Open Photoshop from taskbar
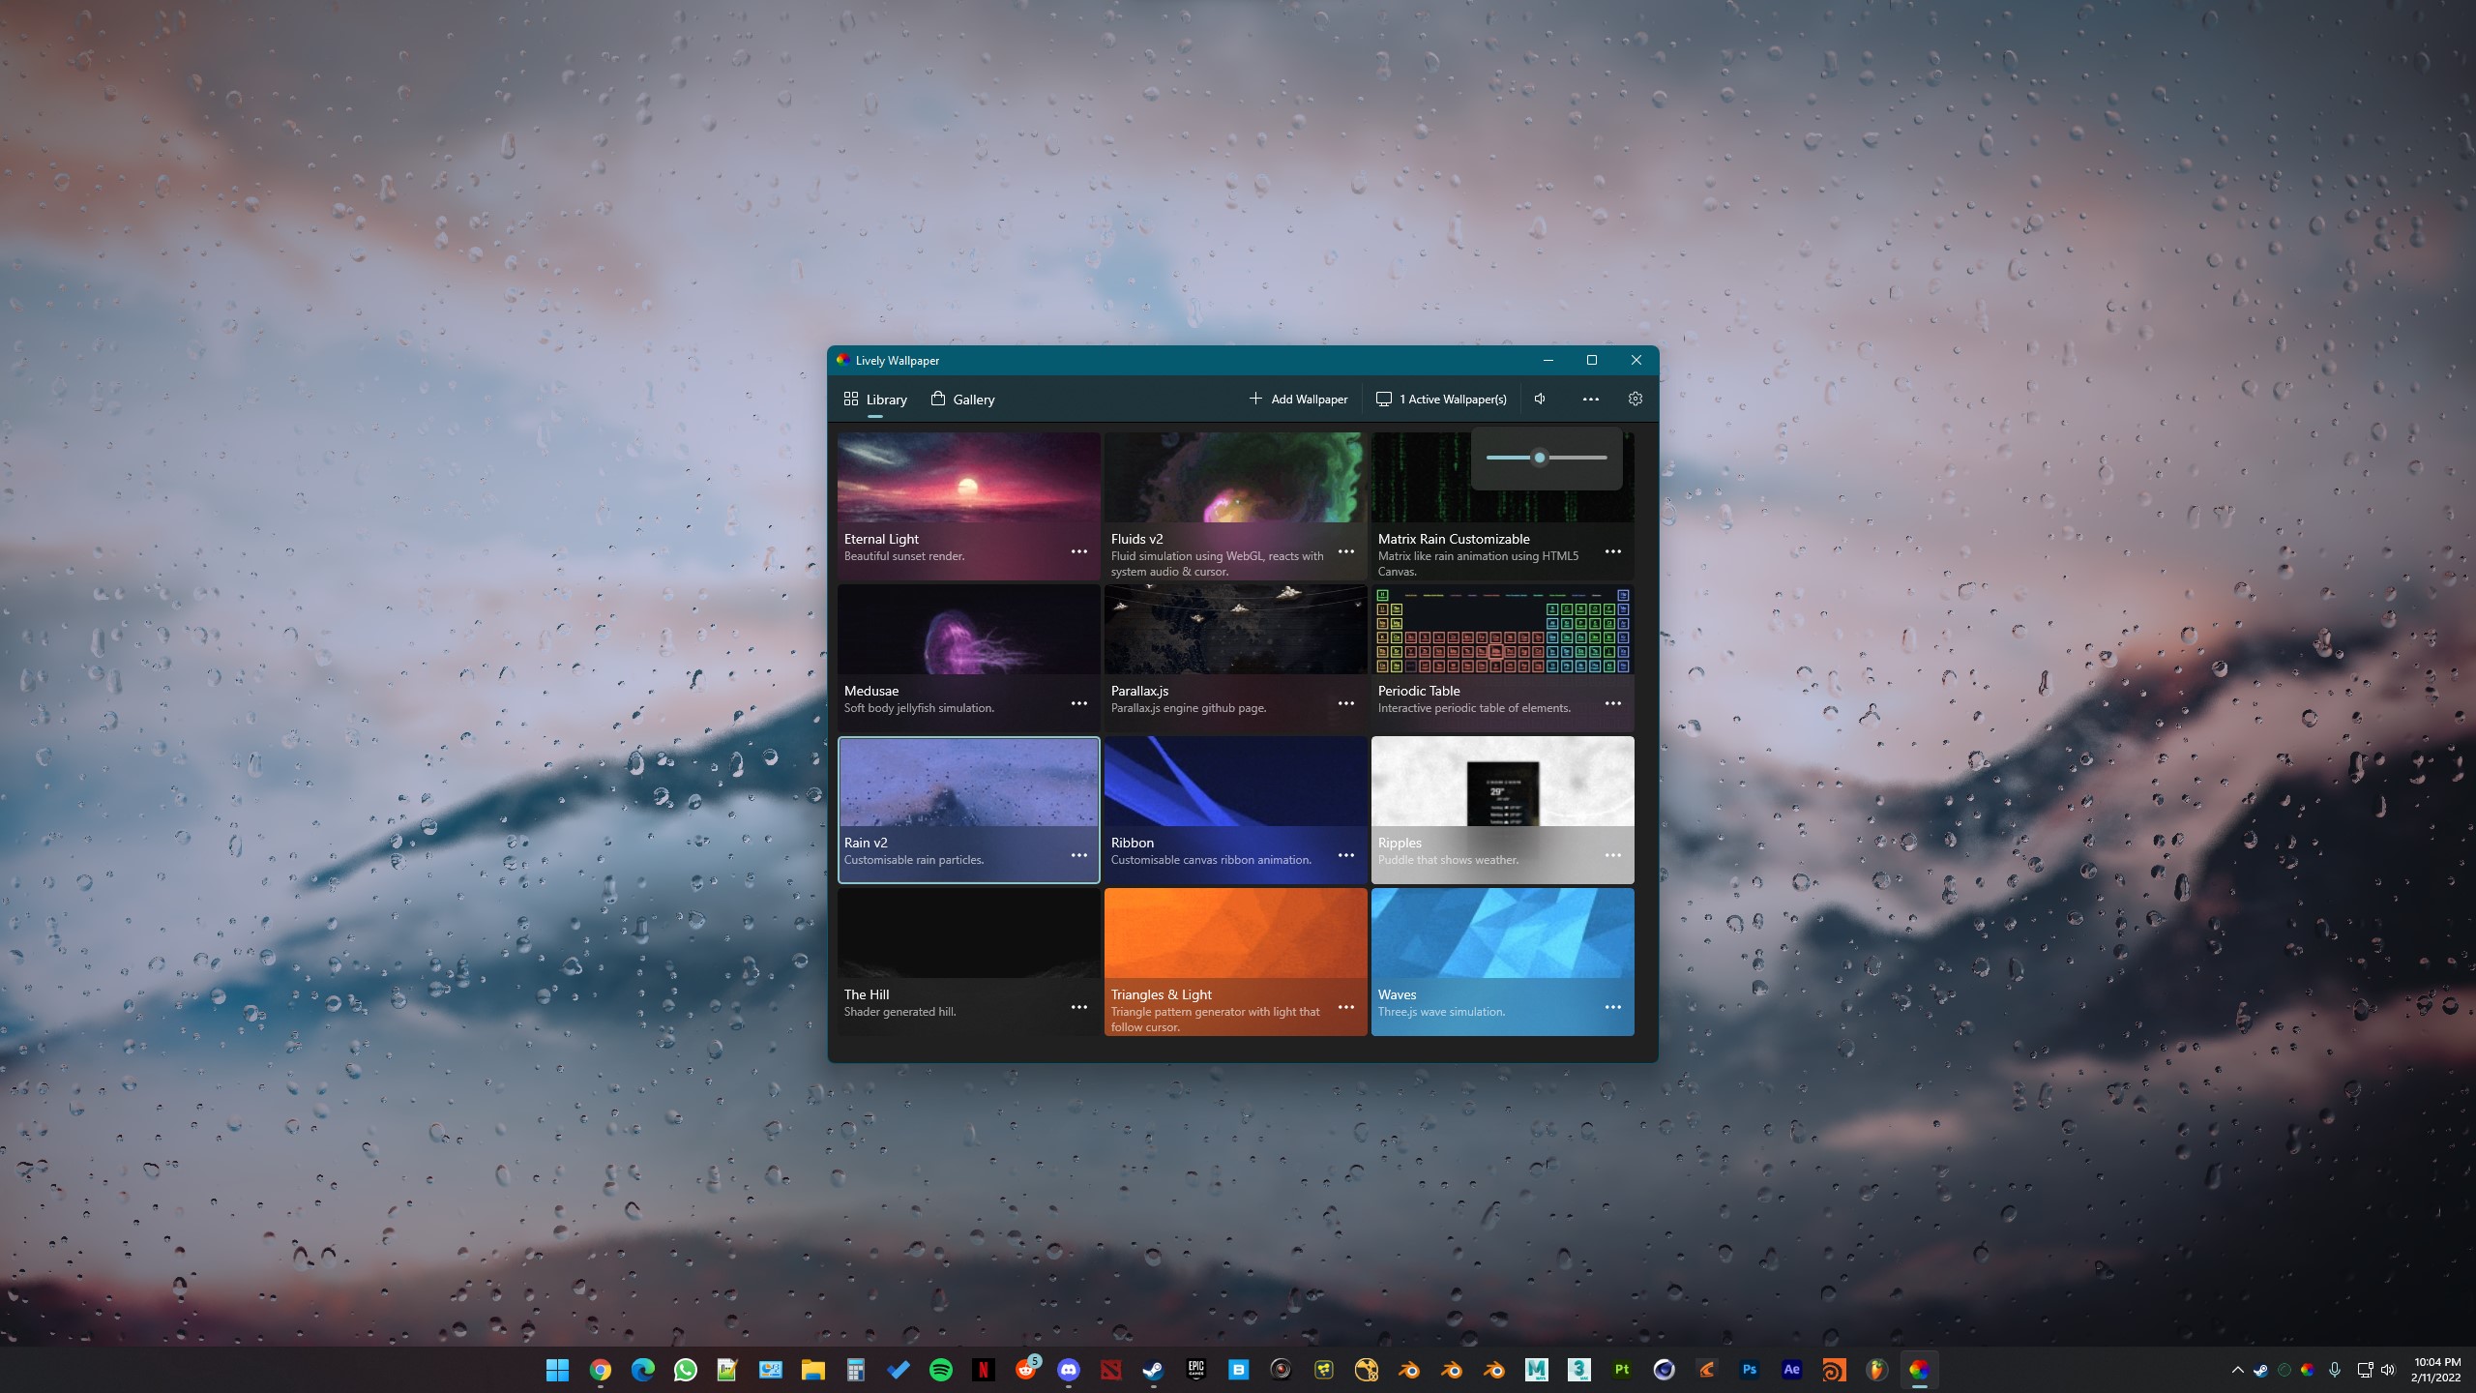This screenshot has height=1393, width=2476. tap(1749, 1370)
